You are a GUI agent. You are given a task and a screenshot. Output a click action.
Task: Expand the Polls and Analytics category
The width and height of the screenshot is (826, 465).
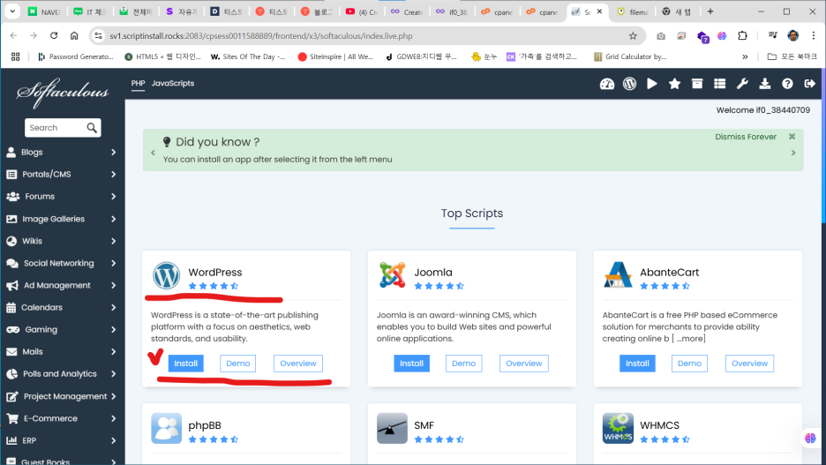62,373
